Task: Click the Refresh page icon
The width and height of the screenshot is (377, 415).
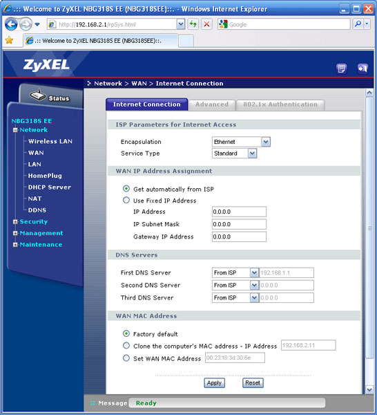Action: pyautogui.click(x=193, y=24)
